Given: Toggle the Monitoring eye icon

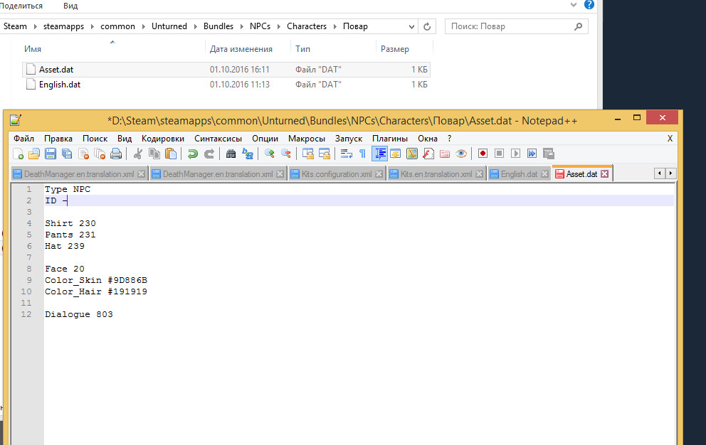Looking at the screenshot, I should click(x=461, y=154).
